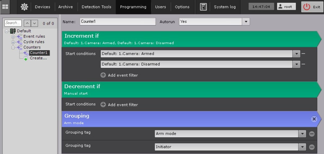The width and height of the screenshot is (324, 154).
Task: Exit the application with power button
Action: [312, 7]
